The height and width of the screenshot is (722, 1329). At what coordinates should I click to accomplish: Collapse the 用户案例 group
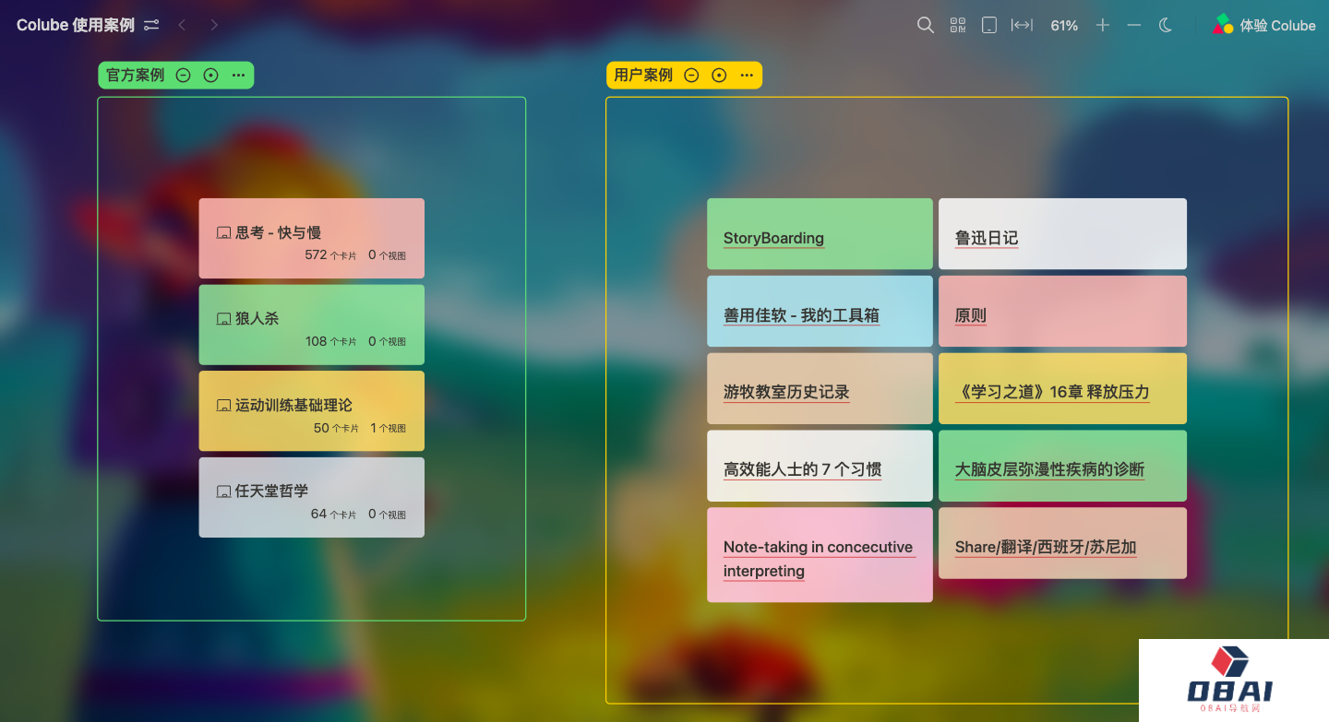tap(691, 76)
